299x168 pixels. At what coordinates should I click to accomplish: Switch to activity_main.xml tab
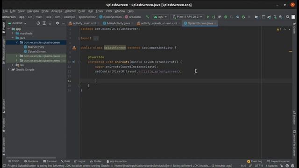point(84,23)
